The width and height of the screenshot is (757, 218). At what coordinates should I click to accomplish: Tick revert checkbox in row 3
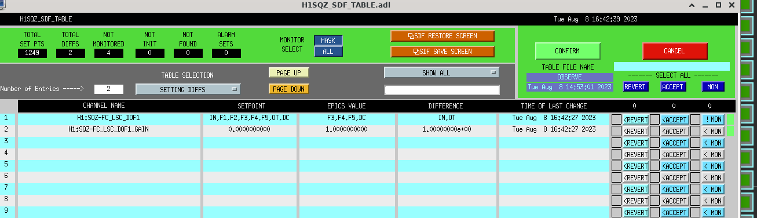point(616,143)
